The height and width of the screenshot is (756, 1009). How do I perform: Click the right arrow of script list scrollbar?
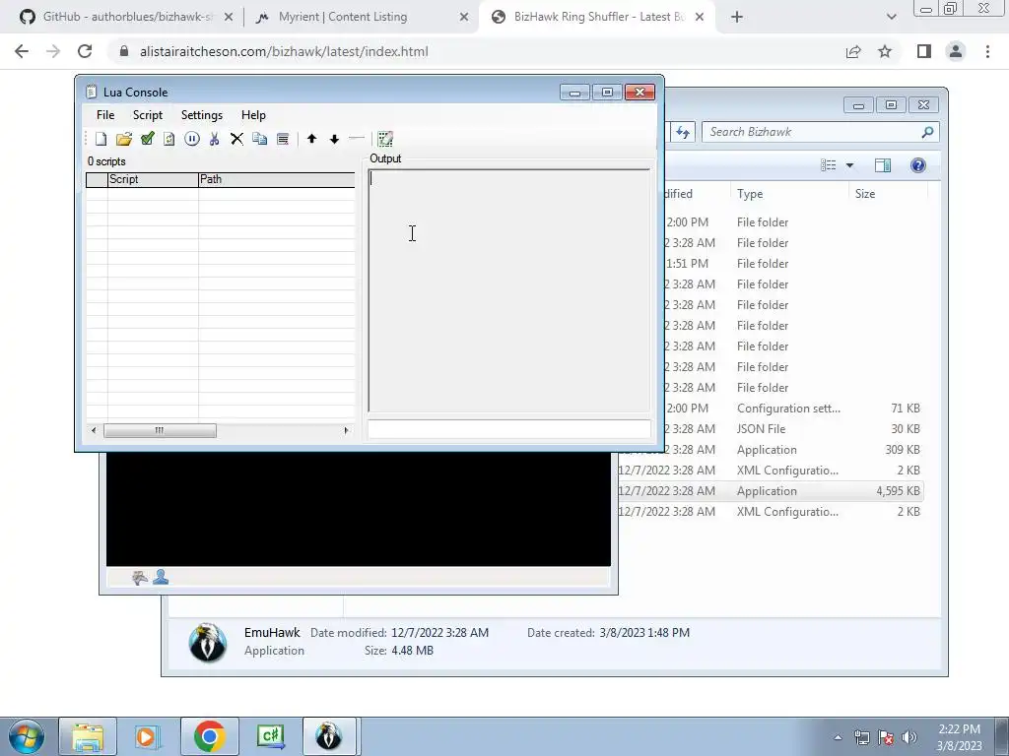pyautogui.click(x=347, y=430)
